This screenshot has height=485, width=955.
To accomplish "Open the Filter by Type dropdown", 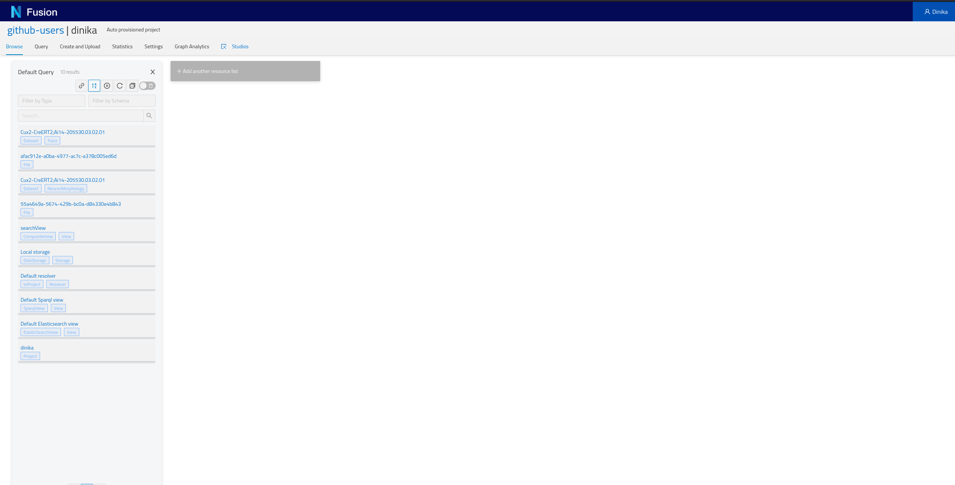I will [51, 100].
